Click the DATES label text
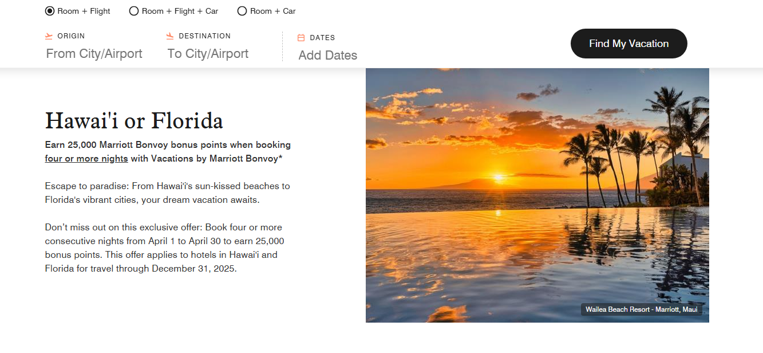763x353 pixels. 322,38
